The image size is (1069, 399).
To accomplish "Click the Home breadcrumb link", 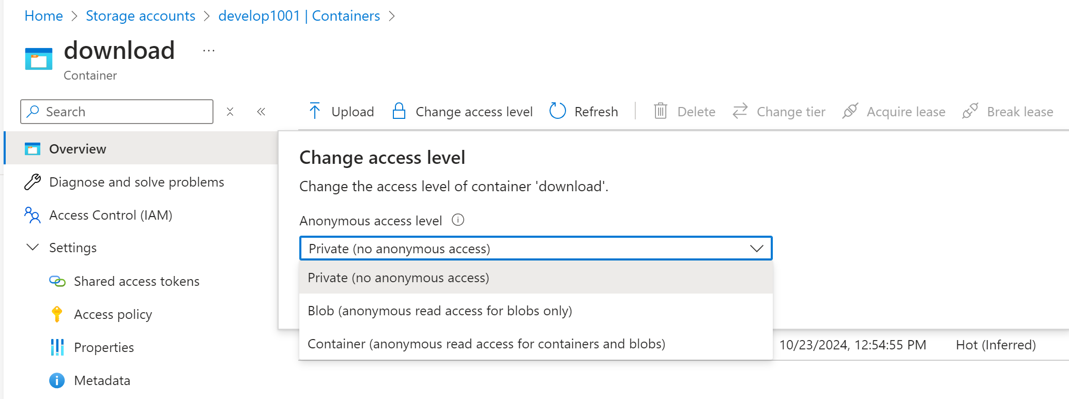I will pyautogui.click(x=43, y=16).
